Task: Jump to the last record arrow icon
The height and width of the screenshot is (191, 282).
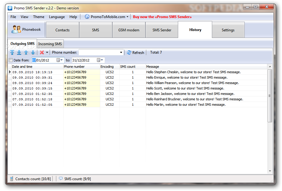Action: pos(19,52)
